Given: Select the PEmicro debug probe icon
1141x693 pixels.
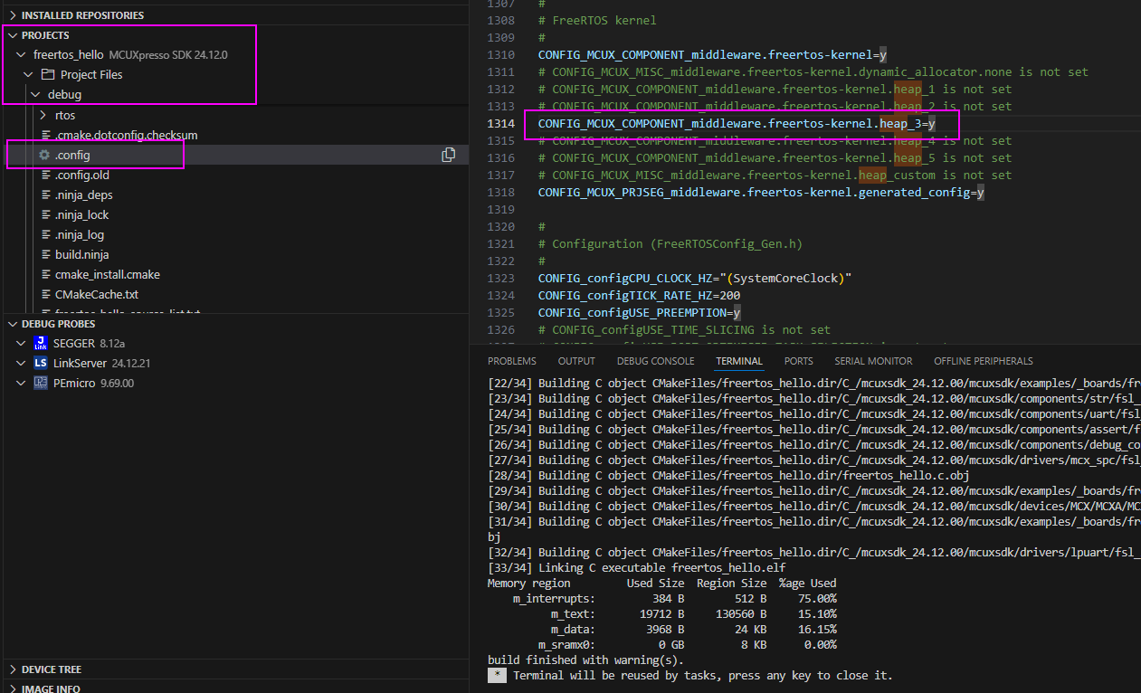Looking at the screenshot, I should pyautogui.click(x=40, y=383).
